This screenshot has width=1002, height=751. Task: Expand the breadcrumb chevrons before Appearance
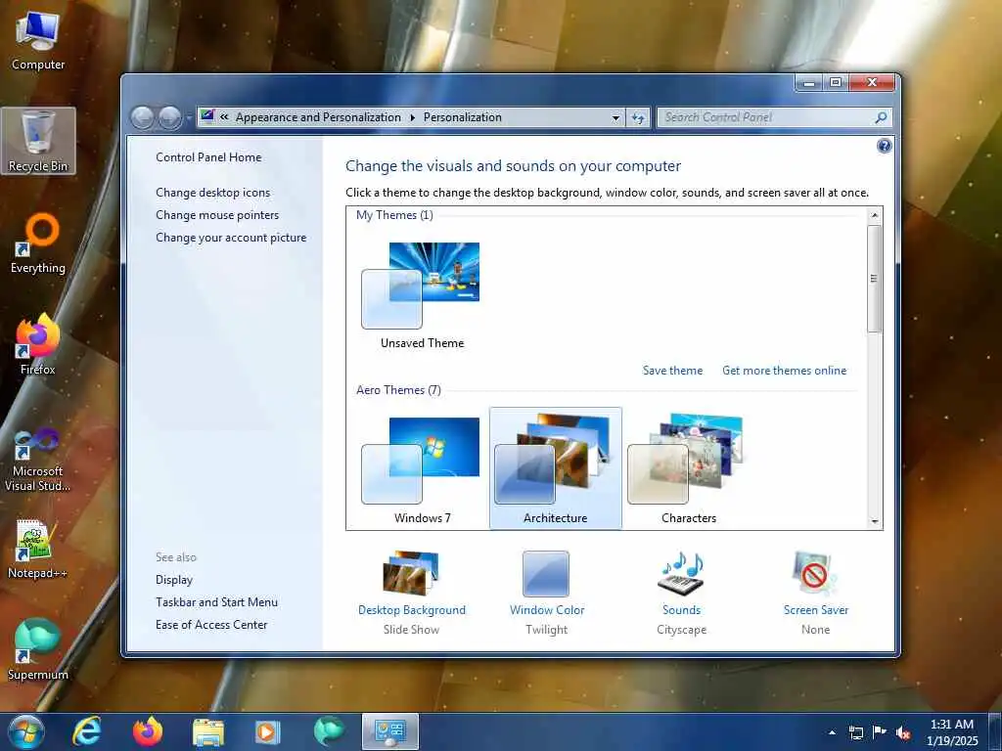(224, 117)
